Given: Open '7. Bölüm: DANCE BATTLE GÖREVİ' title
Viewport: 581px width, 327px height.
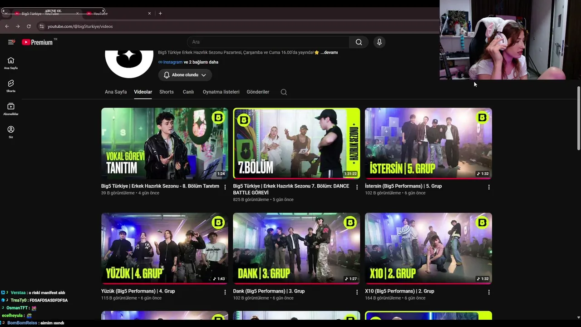Looking at the screenshot, I should click(x=291, y=189).
